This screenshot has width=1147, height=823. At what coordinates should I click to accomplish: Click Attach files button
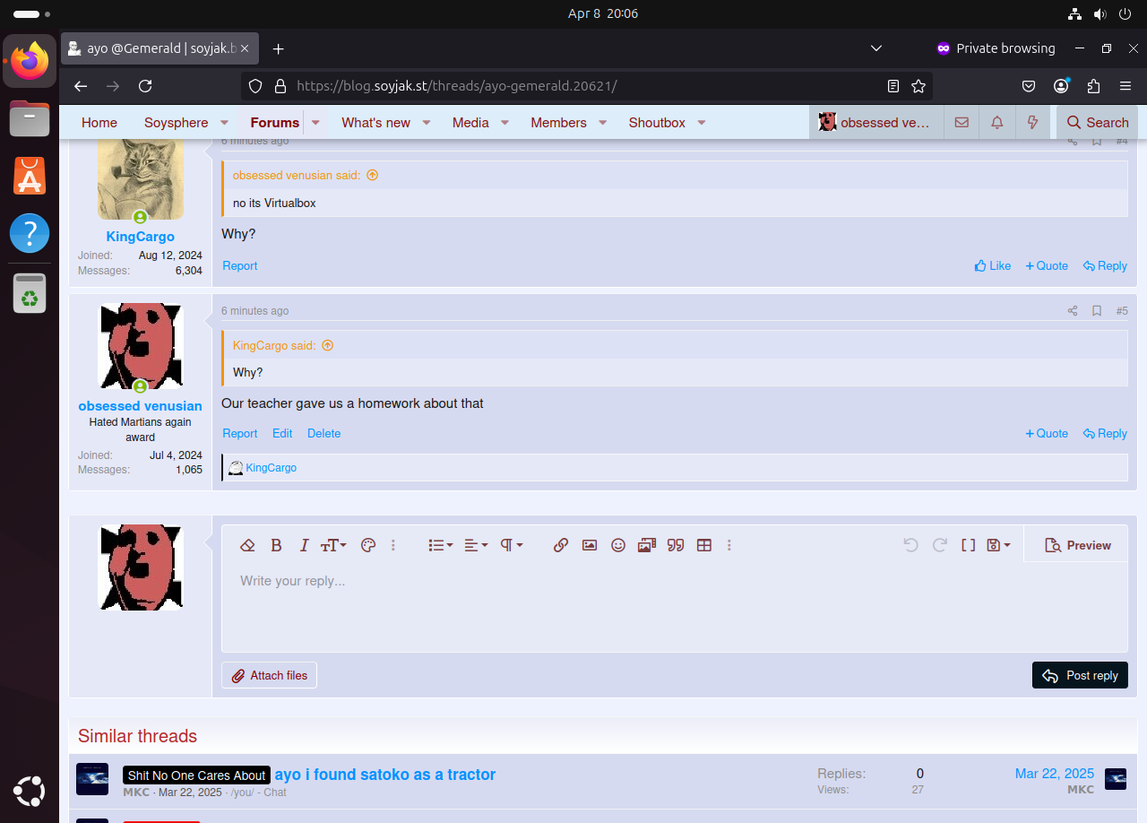click(x=269, y=676)
